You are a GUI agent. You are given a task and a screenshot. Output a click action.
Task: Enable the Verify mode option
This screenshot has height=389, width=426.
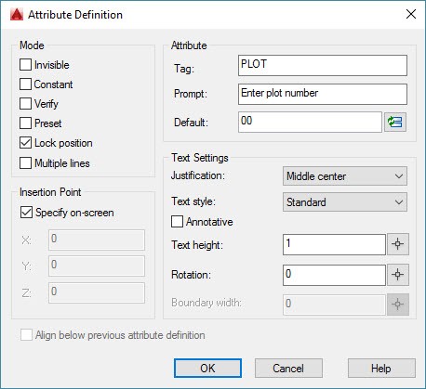point(25,104)
